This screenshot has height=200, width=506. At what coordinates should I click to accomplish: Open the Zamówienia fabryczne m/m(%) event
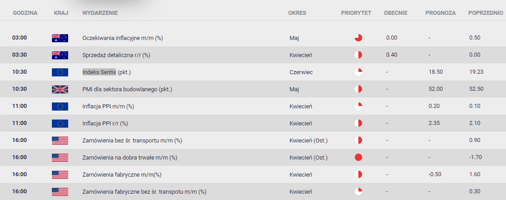122,174
